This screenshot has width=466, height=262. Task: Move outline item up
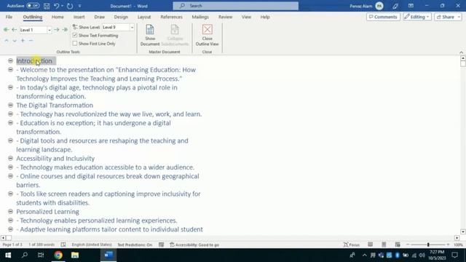[x=7, y=41]
